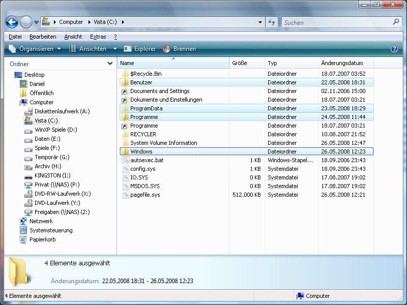Select the MSDOS.SYS file
Viewport: 407px width, 305px height.
(247, 186)
